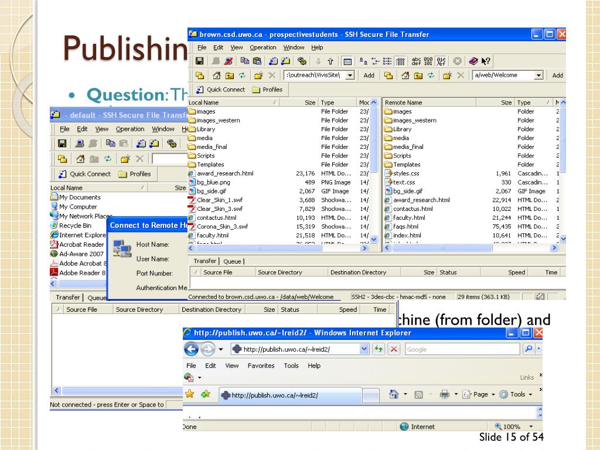
Task: Switch to Small Icons view in the brown.csd.uwo.ca toolbar
Action: (x=376, y=61)
